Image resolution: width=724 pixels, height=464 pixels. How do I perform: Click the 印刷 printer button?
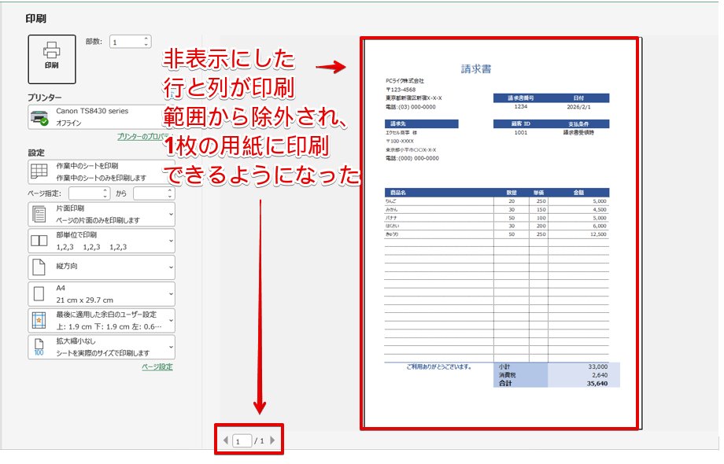52,58
